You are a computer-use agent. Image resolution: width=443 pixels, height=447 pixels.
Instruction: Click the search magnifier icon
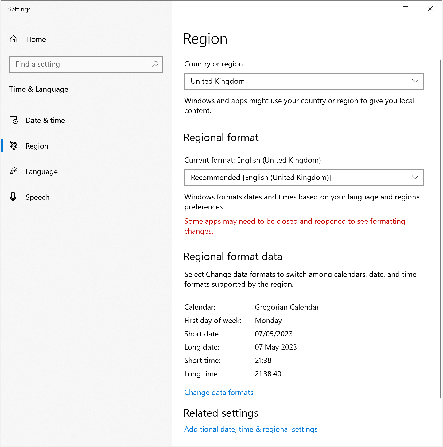[x=155, y=64]
